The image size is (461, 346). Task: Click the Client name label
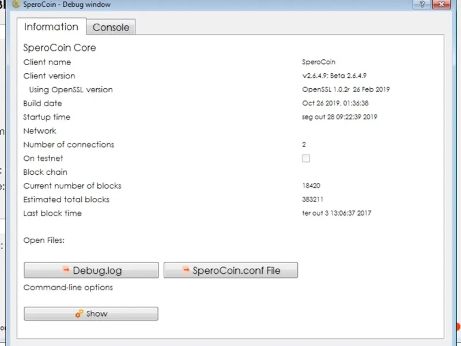(x=47, y=62)
